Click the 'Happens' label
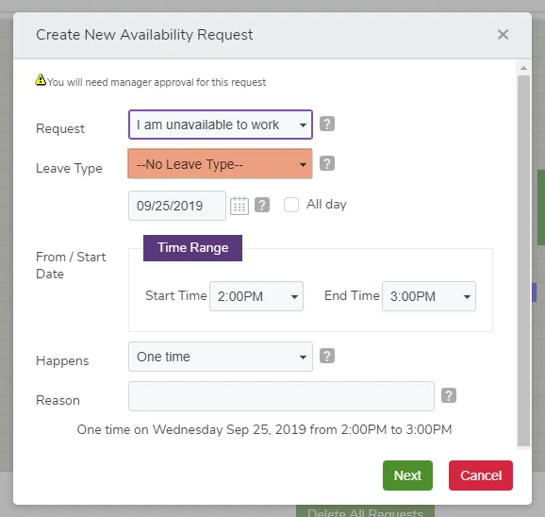545x517 pixels. coord(62,361)
